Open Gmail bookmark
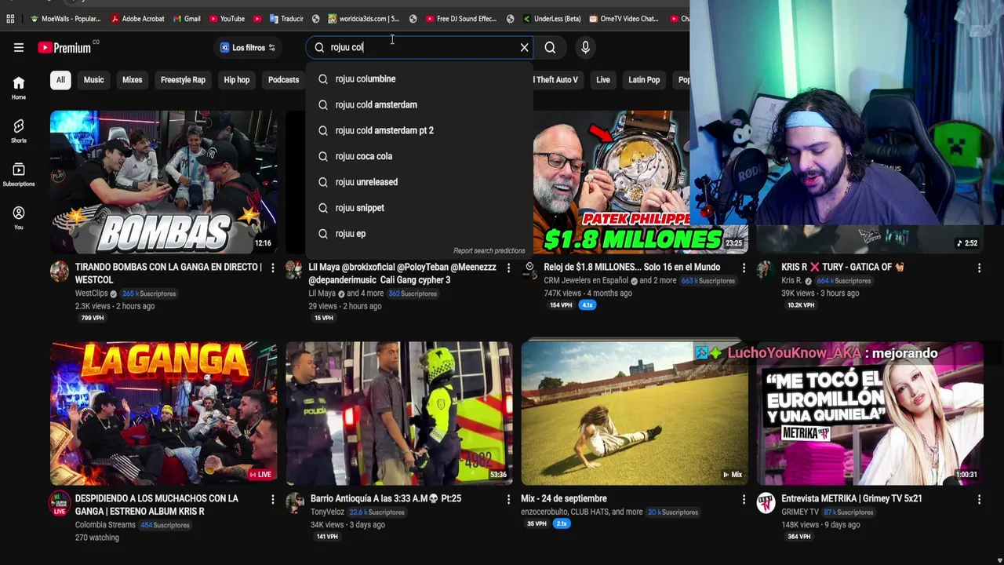This screenshot has width=1004, height=565. 187,19
